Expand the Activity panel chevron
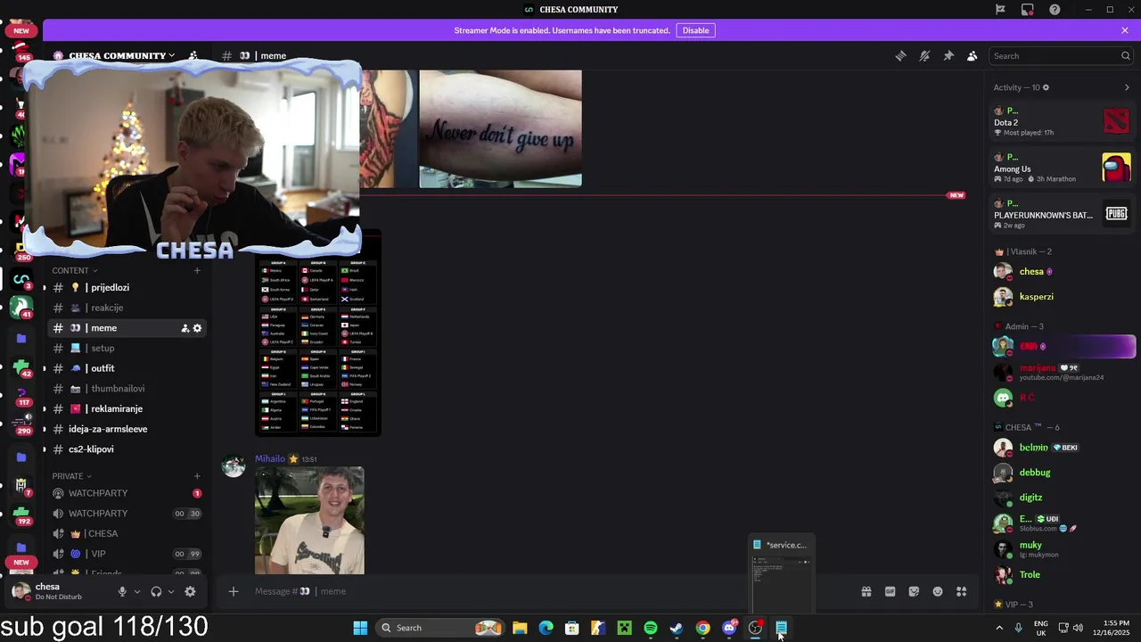 [x=1127, y=87]
